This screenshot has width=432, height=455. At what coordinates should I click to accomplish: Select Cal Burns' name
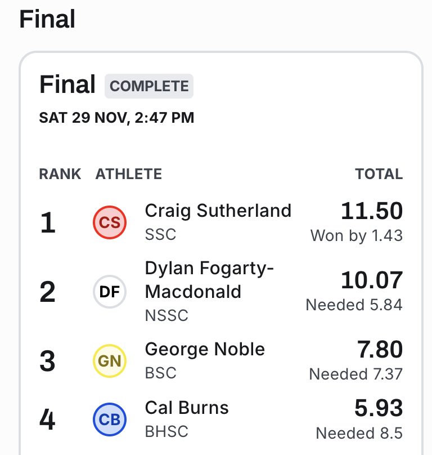[x=187, y=408]
